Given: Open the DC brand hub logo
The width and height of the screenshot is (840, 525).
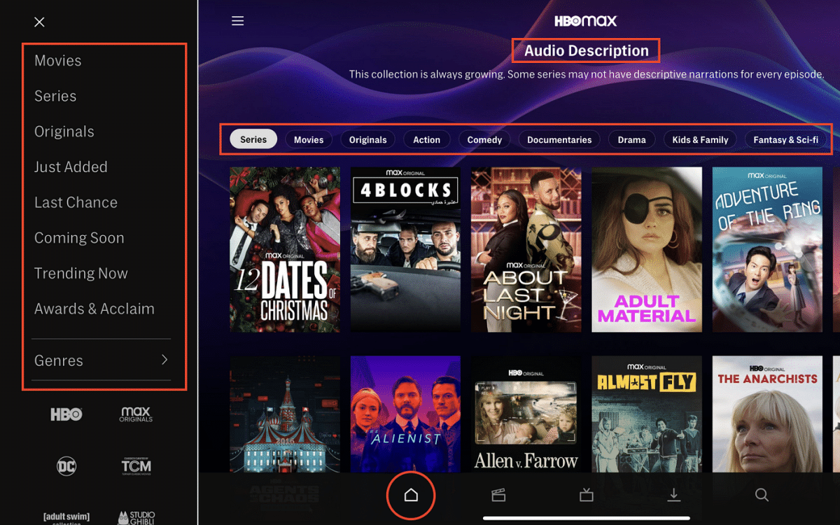Looking at the screenshot, I should [66, 466].
